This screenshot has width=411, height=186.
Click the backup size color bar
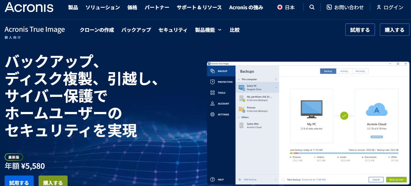pos(344,153)
